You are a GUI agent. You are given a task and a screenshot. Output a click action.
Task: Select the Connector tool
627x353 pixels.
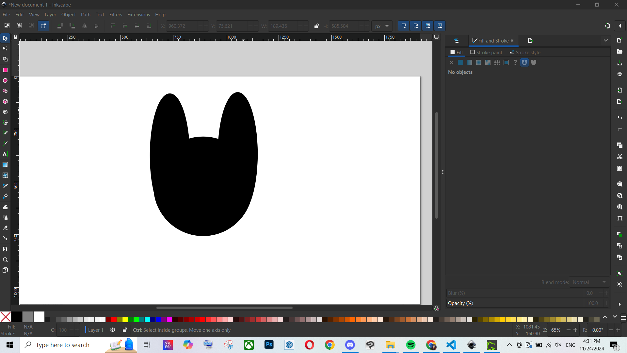(x=5, y=239)
